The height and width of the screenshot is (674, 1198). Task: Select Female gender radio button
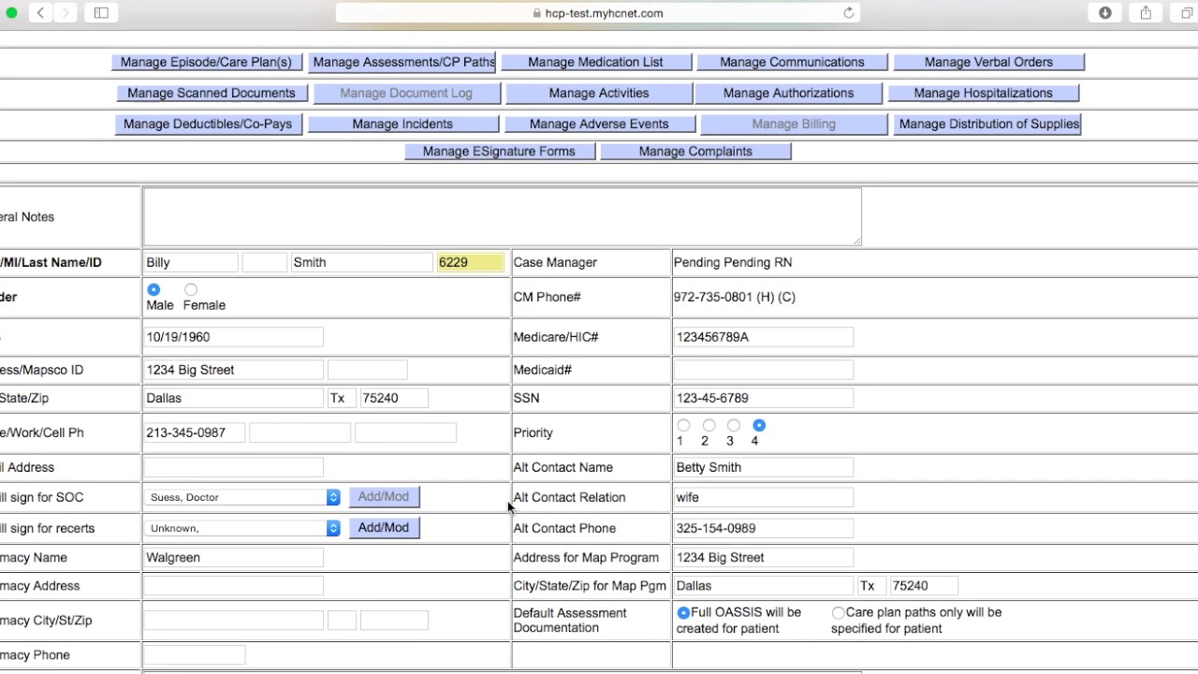[191, 290]
